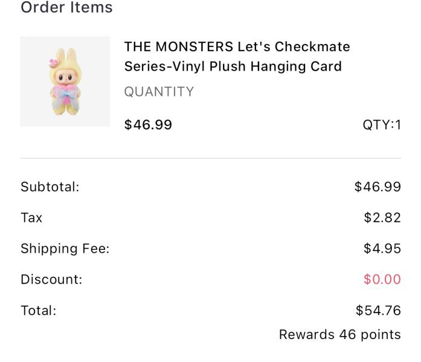This screenshot has height=362, width=421.
Task: Open the Labubu plush product thumbnail
Action: pyautogui.click(x=65, y=81)
